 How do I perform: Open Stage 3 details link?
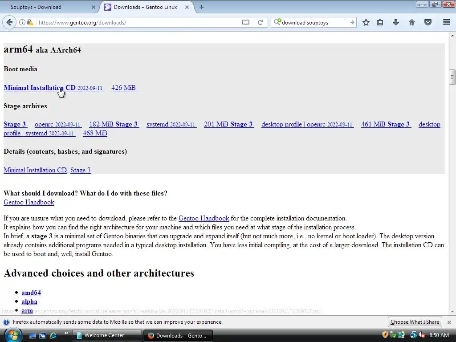click(80, 170)
